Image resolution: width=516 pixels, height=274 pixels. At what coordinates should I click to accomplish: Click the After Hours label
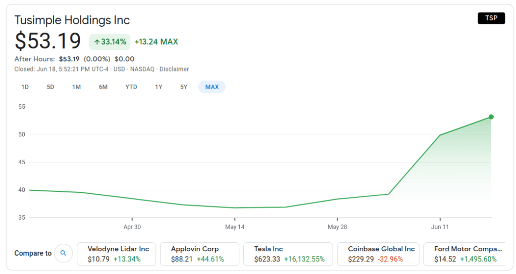pyautogui.click(x=34, y=59)
